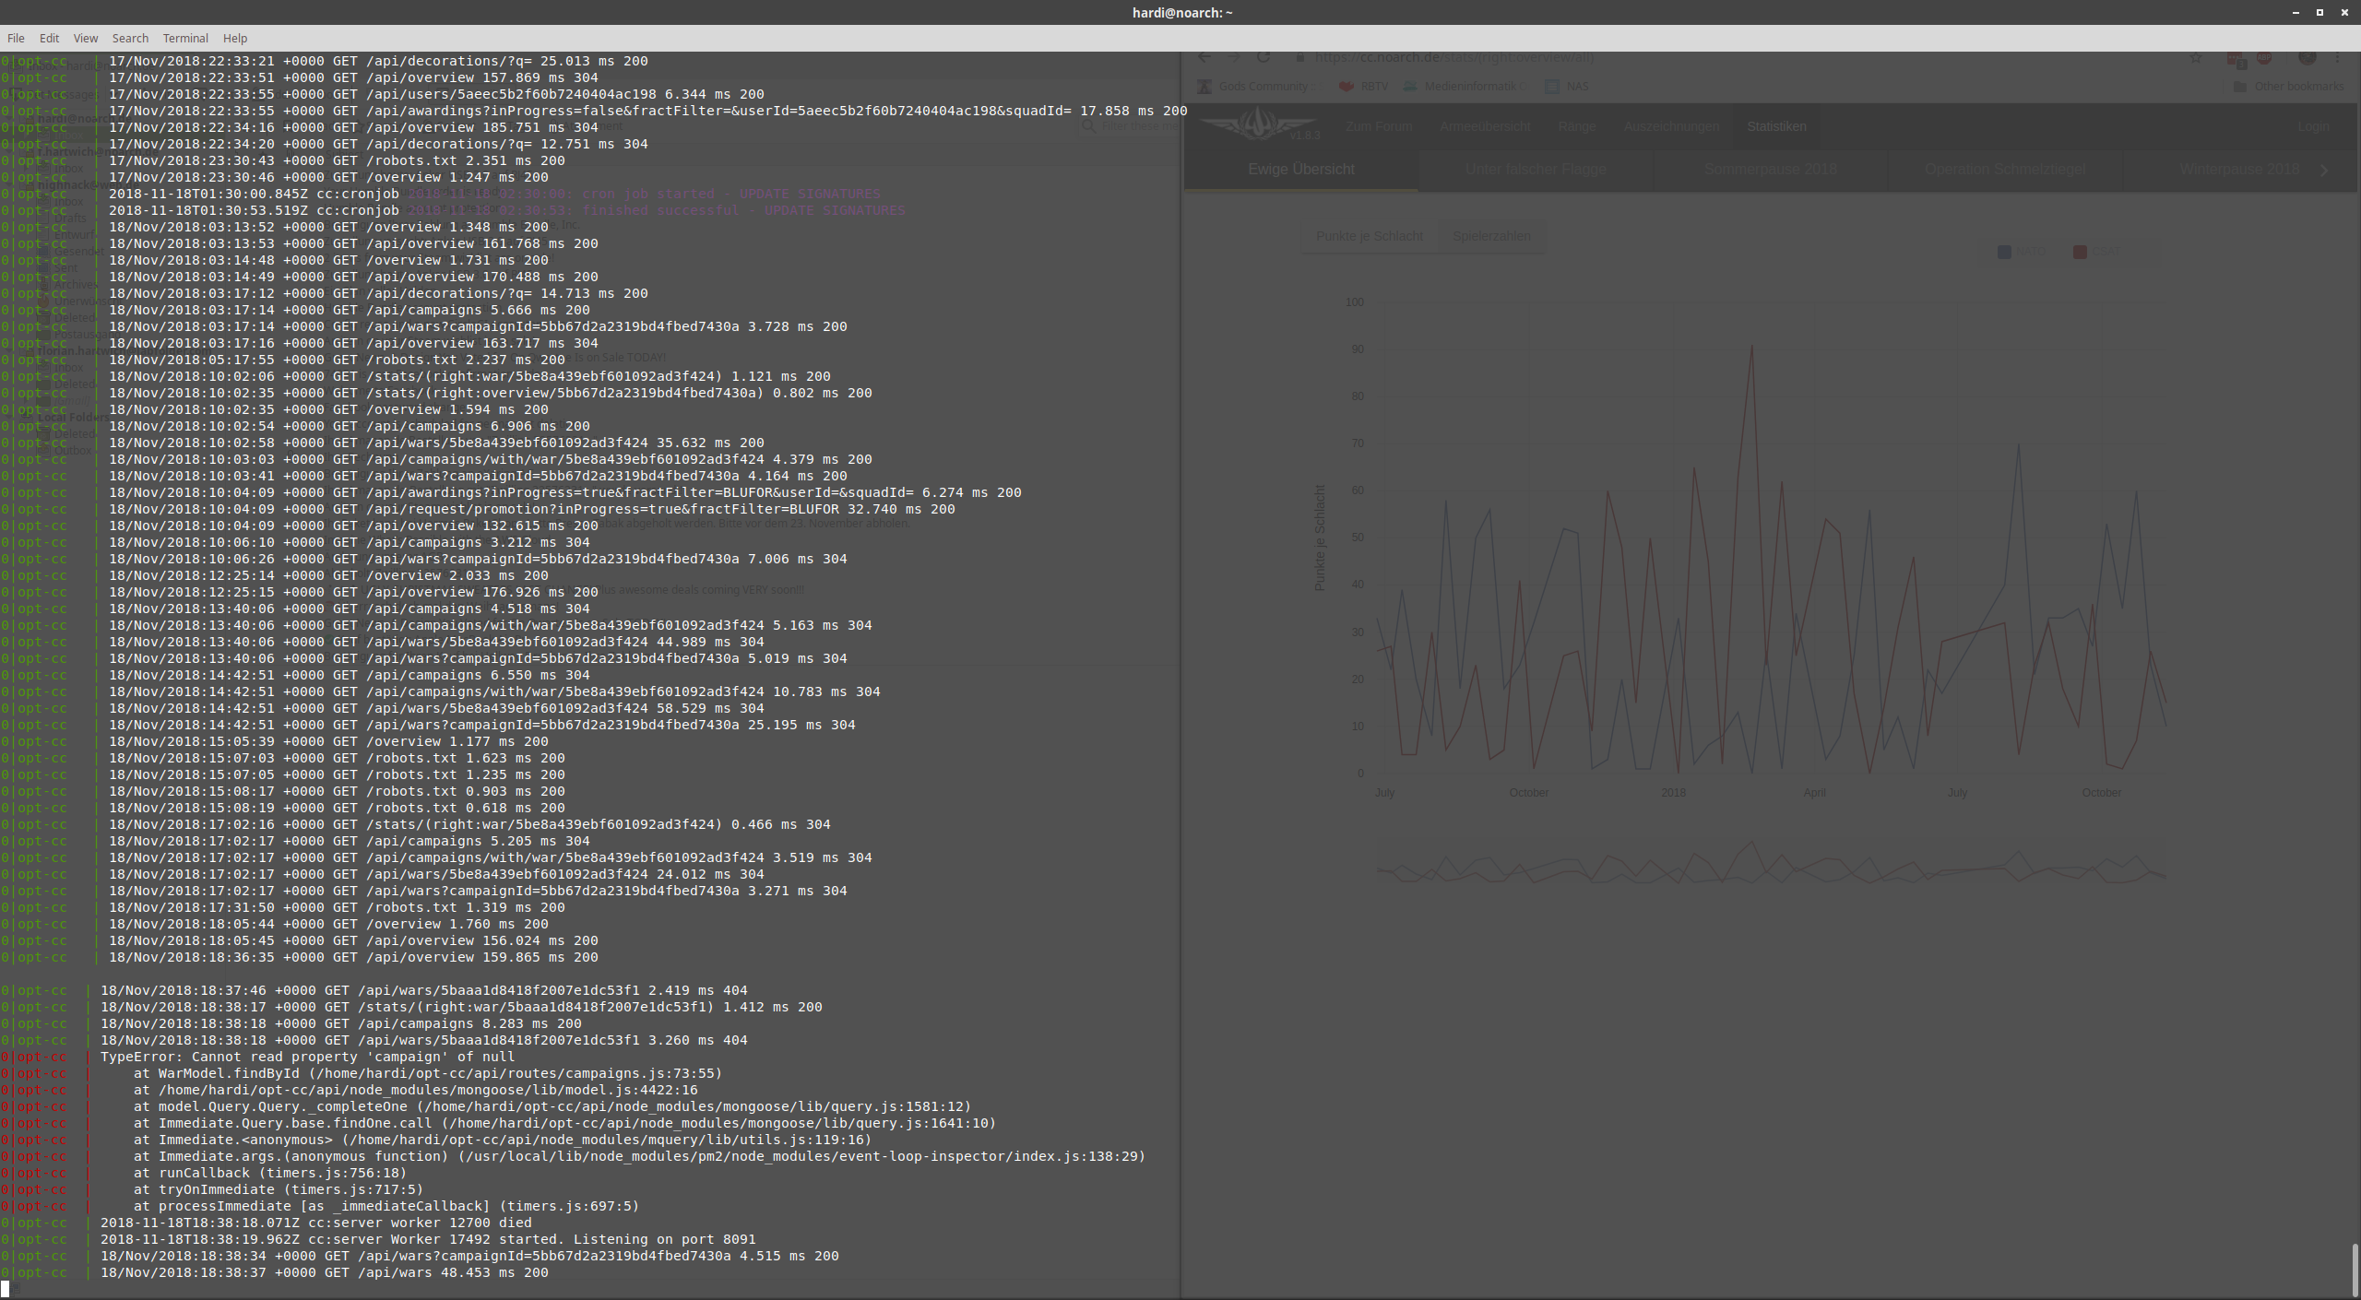Toggle the CSAT legend entry
The width and height of the screenshot is (2361, 1300).
2097,252
